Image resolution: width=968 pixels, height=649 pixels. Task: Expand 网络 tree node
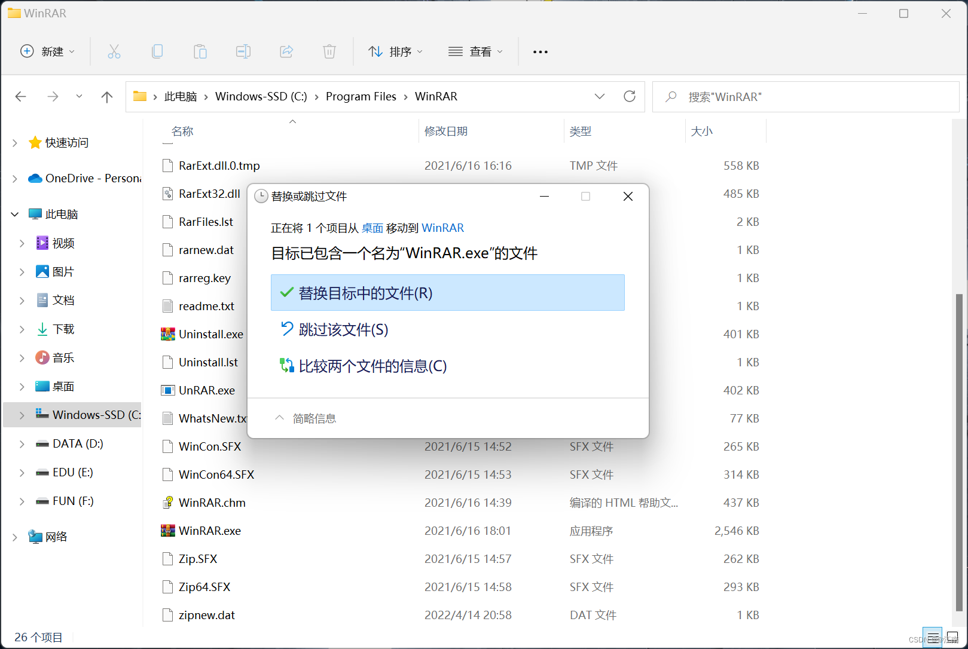click(x=15, y=537)
